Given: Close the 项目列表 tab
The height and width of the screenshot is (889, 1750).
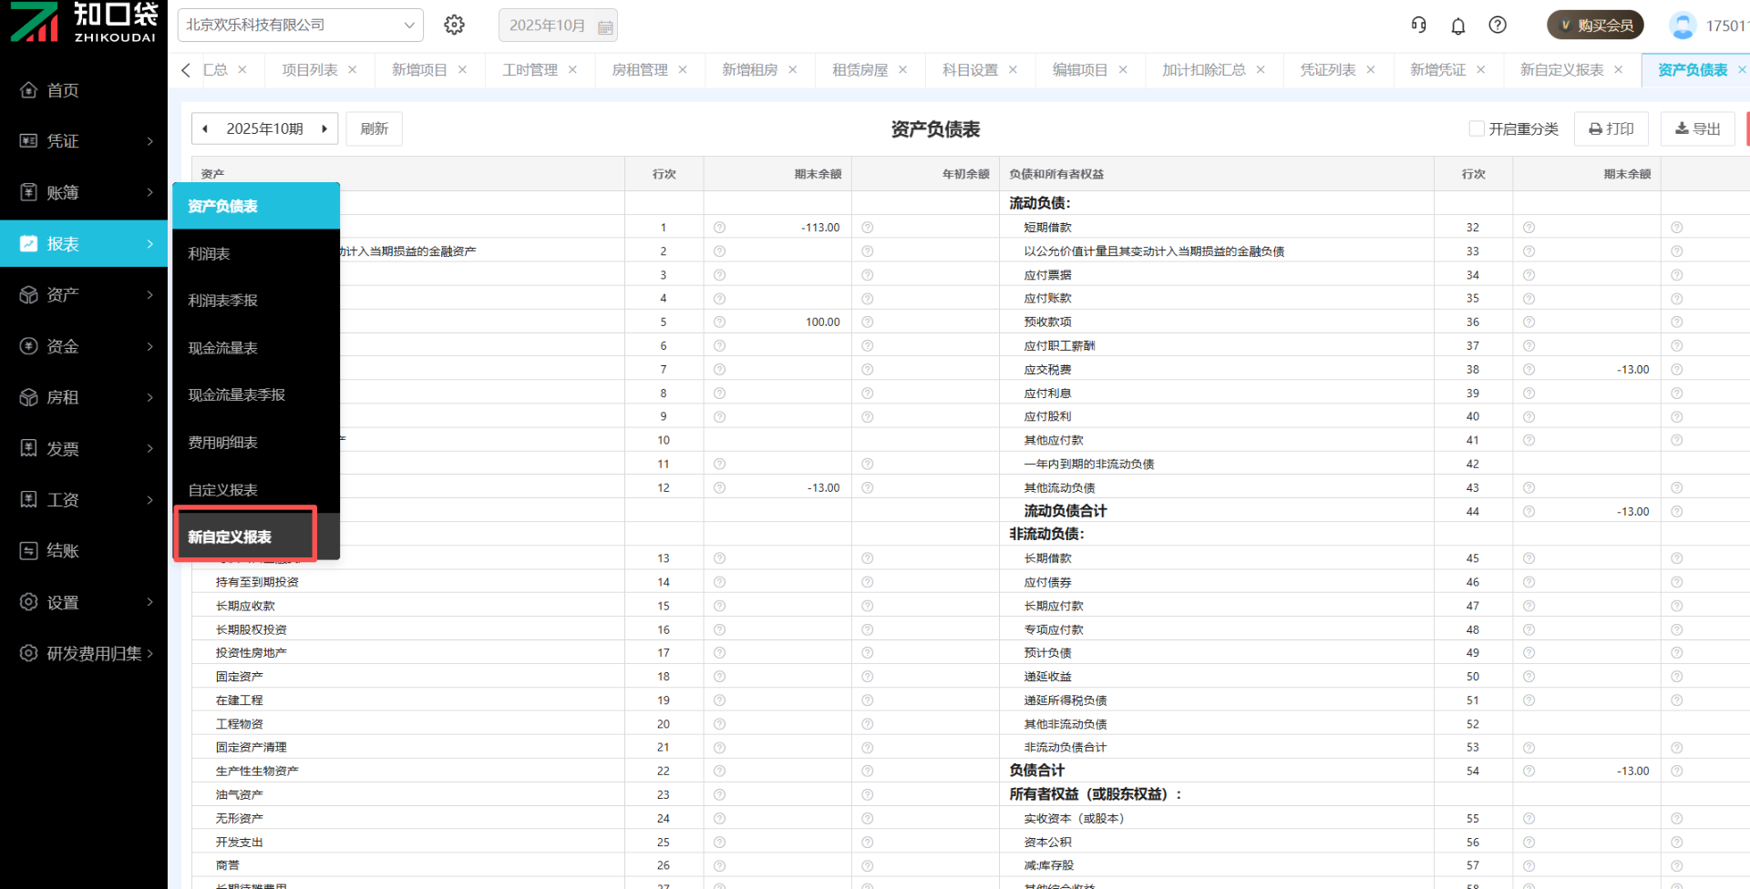Looking at the screenshot, I should tap(353, 70).
